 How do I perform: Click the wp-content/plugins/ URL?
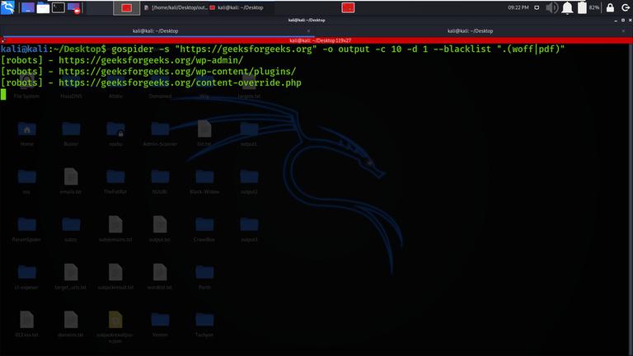[x=177, y=72]
